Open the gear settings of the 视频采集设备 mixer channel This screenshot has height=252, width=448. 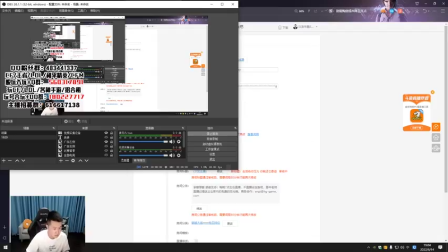179,155
